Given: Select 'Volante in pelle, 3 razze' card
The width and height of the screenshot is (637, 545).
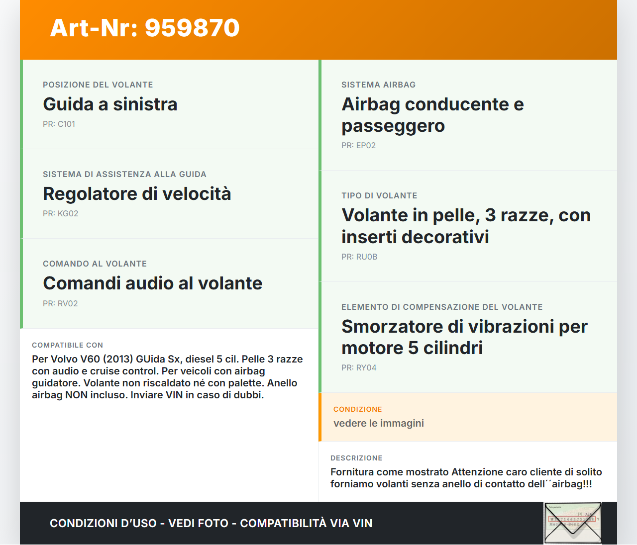Looking at the screenshot, I should [465, 226].
